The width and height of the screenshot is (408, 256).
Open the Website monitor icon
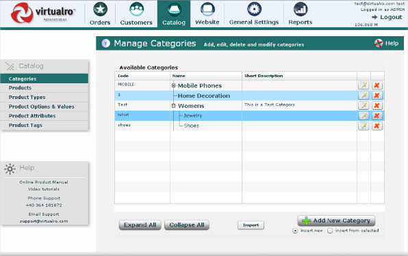[207, 9]
